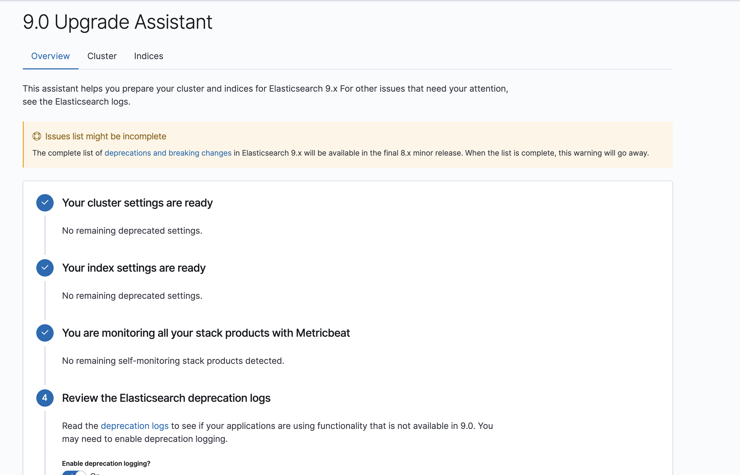740x475 pixels.
Task: Switch to the Indices tab
Action: tap(148, 56)
